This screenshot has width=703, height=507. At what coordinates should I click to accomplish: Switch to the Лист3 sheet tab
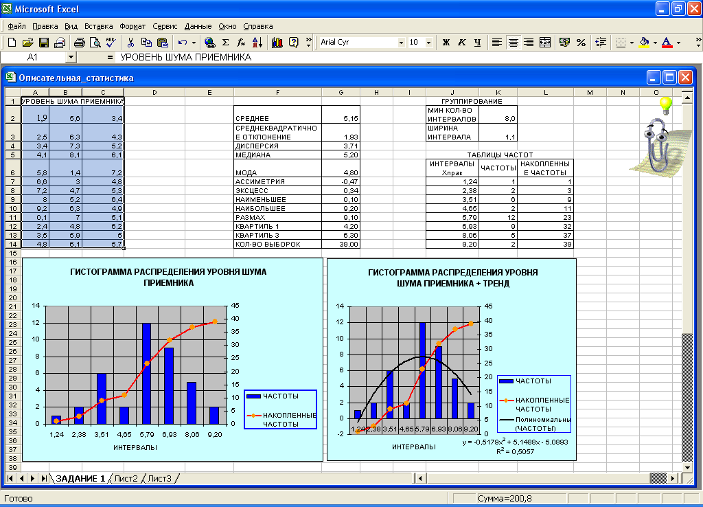click(159, 478)
